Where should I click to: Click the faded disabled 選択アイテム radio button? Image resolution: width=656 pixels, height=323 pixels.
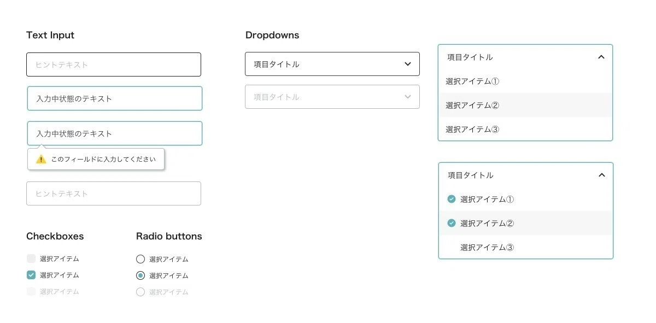click(140, 292)
